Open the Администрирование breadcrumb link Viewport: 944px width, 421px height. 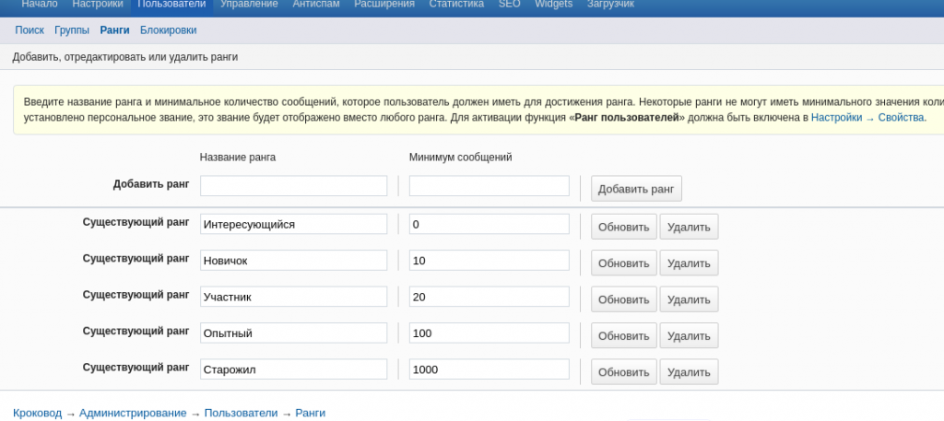(x=133, y=413)
